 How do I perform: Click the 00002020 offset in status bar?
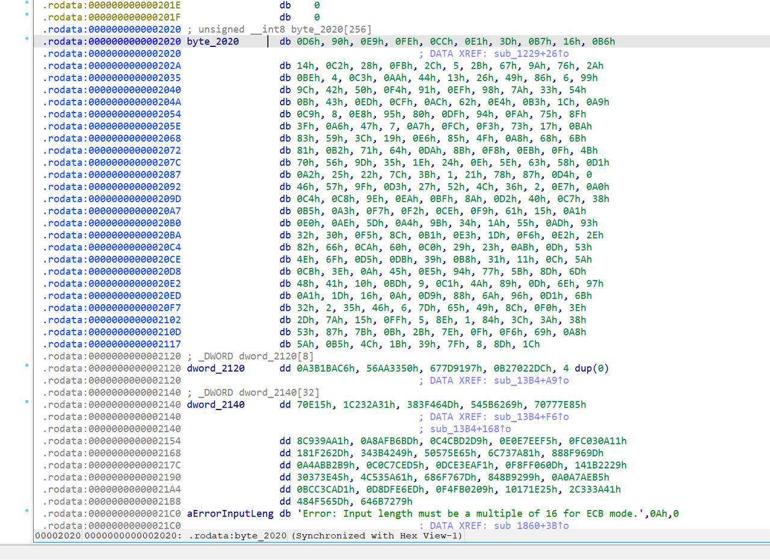(x=57, y=535)
